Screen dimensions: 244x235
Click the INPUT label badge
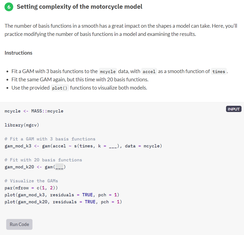(234, 109)
